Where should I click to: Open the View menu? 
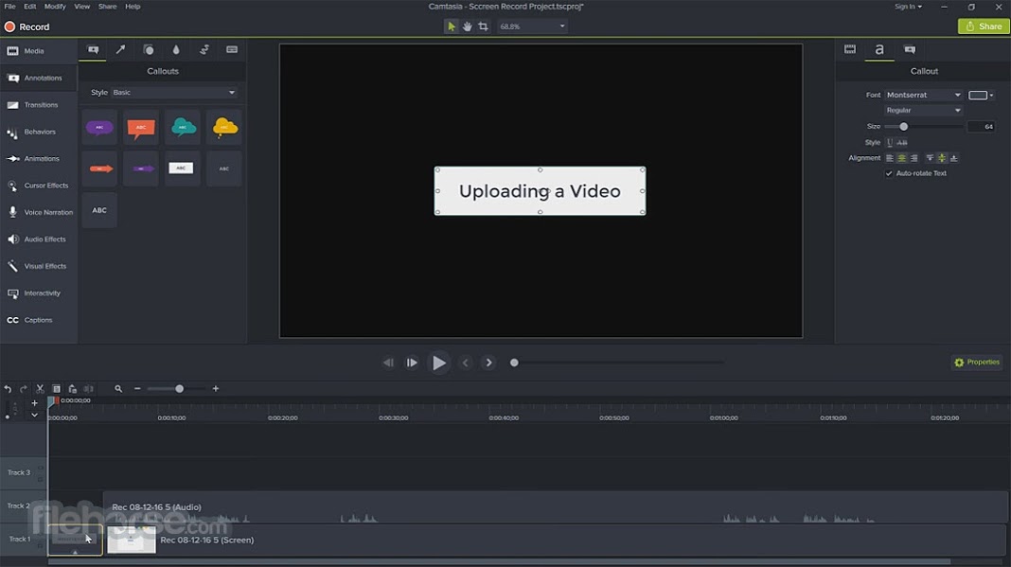point(82,7)
